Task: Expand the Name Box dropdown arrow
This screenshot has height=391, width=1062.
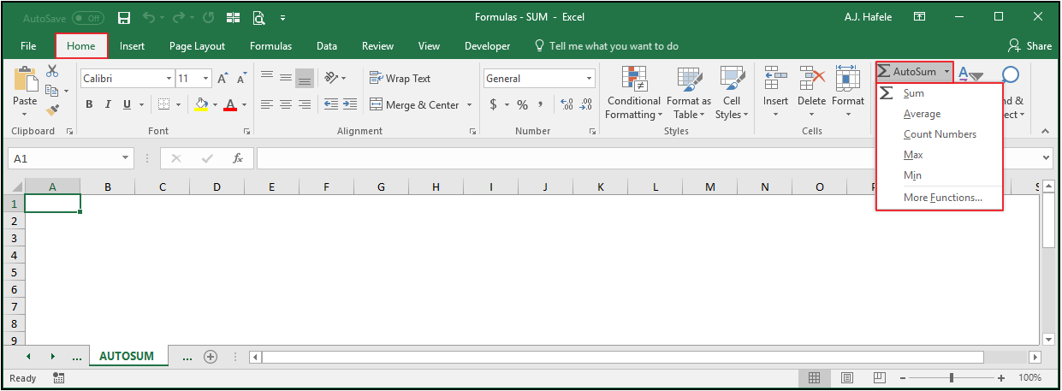Action: (127, 158)
